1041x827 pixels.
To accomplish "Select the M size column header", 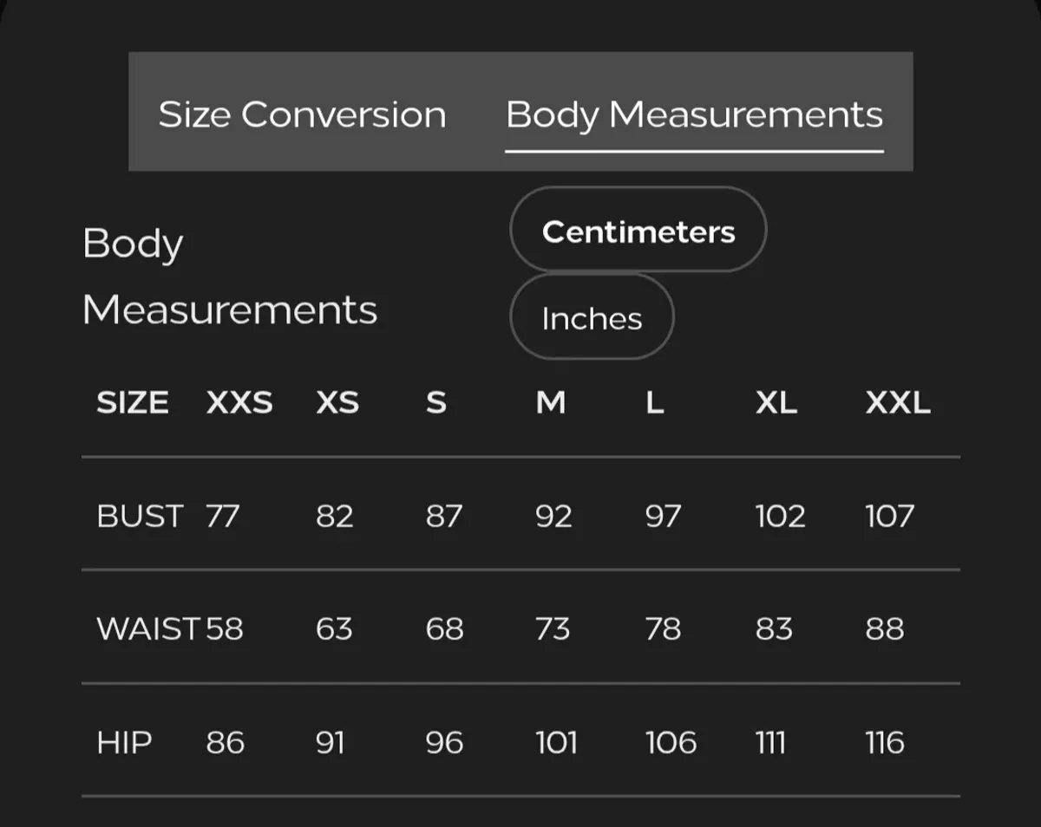I will coord(551,403).
